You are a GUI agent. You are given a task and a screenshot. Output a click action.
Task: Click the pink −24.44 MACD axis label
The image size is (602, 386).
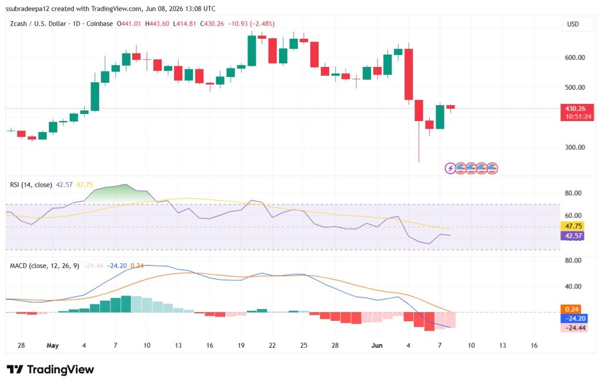pos(574,328)
